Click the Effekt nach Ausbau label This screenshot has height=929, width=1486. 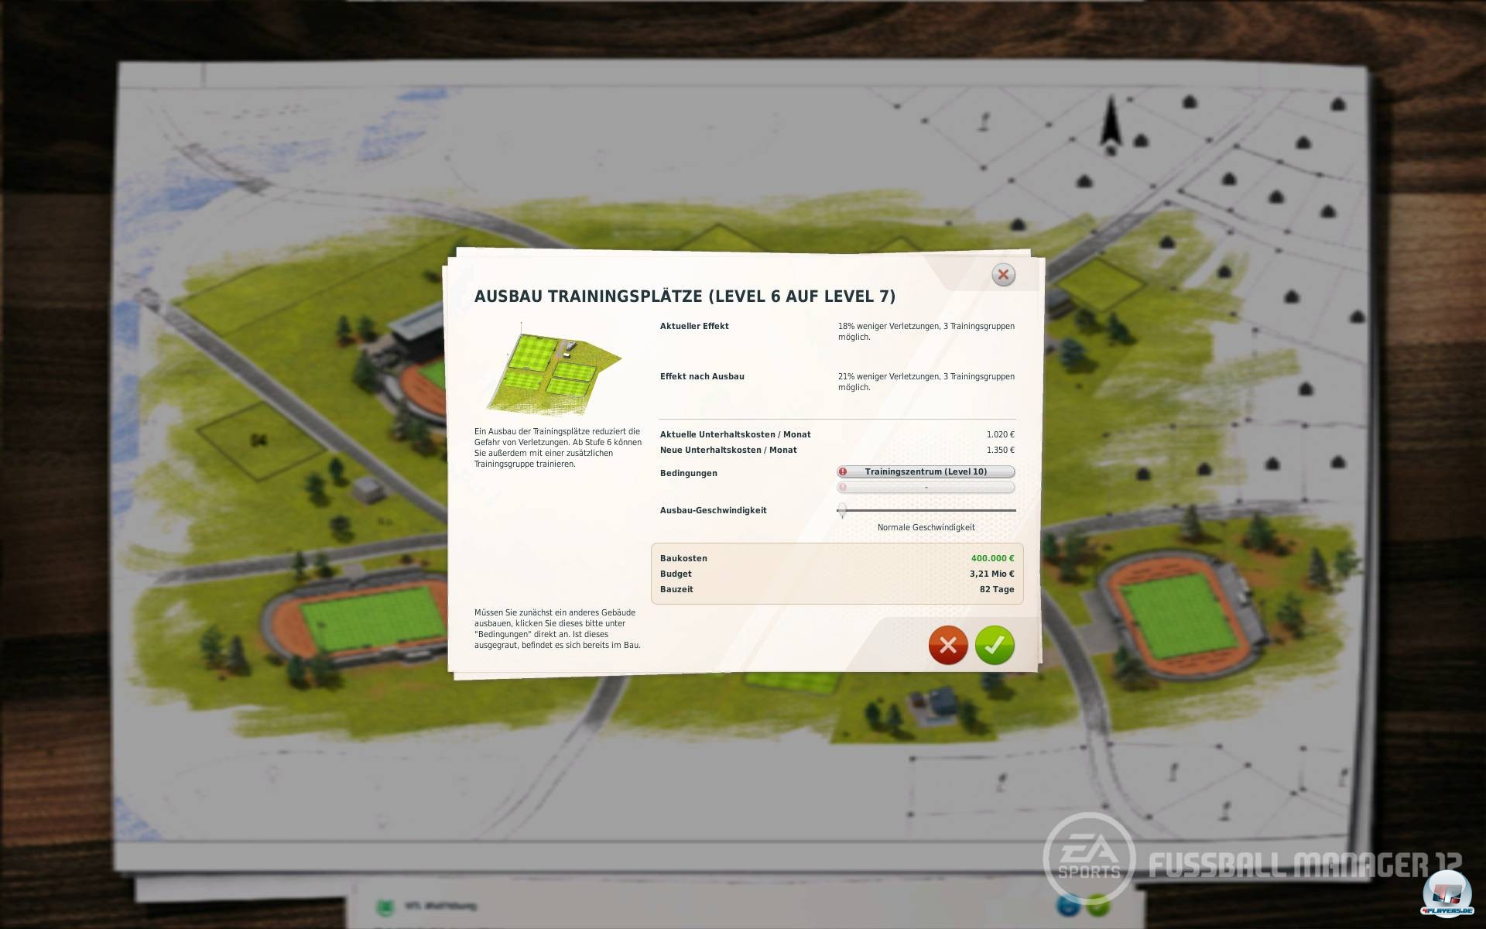(702, 376)
